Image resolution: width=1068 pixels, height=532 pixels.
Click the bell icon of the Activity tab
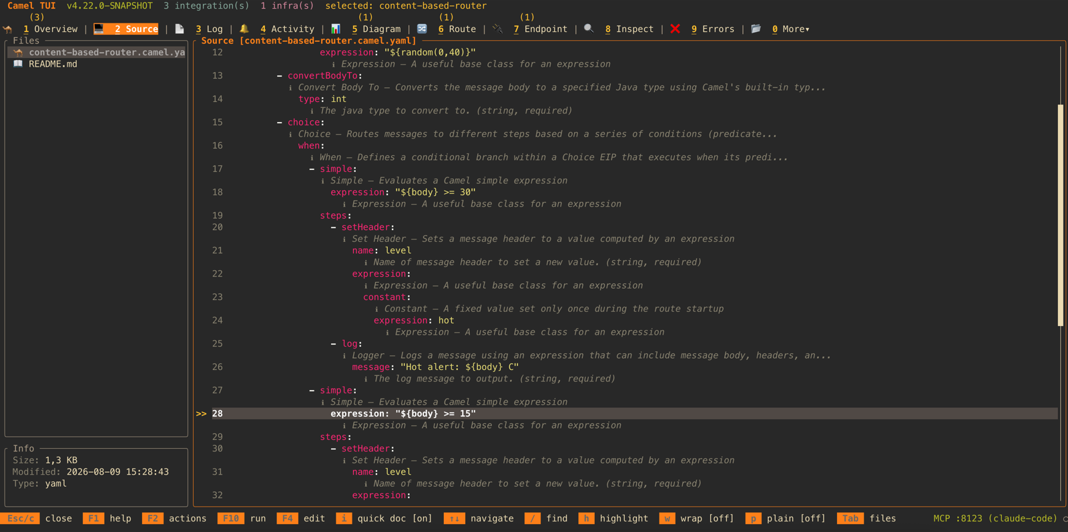coord(244,29)
